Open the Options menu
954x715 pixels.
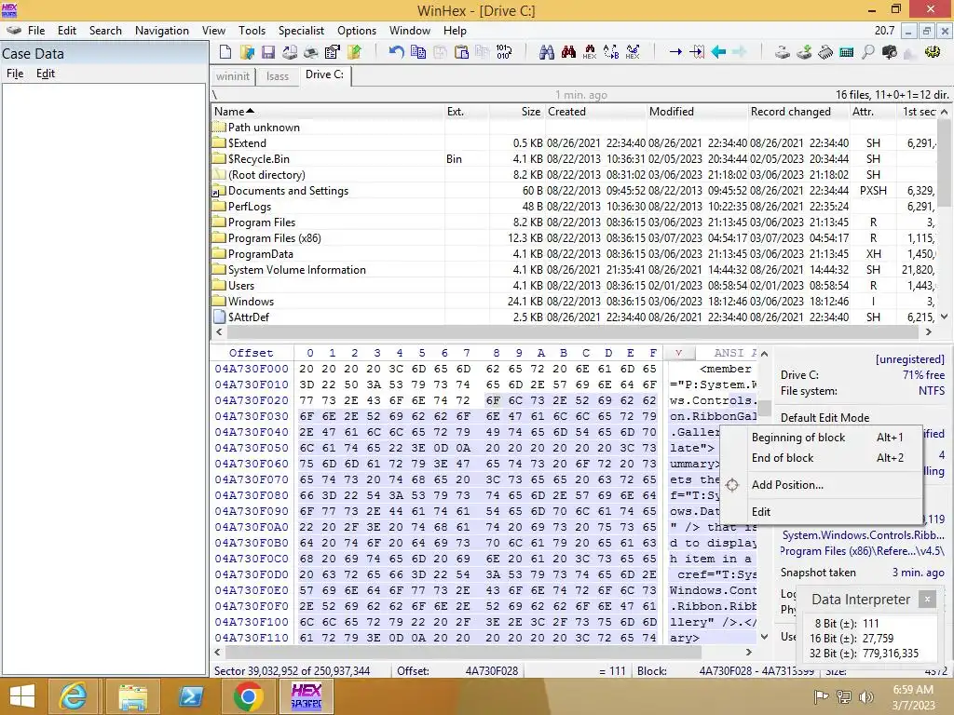click(357, 31)
